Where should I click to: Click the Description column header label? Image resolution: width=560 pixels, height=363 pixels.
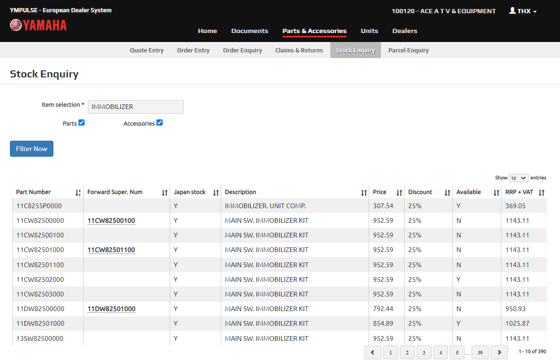241,192
